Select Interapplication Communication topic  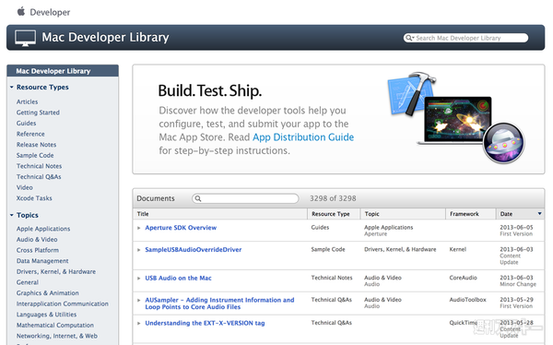click(62, 303)
